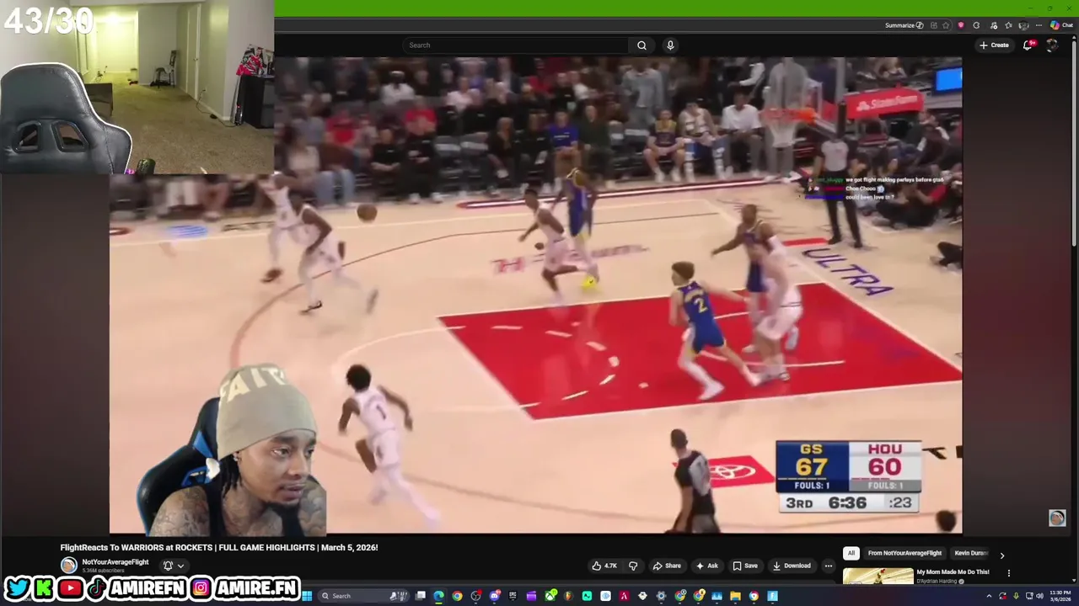Show hidden system tray icons
The image size is (1079, 606).
tap(990, 596)
